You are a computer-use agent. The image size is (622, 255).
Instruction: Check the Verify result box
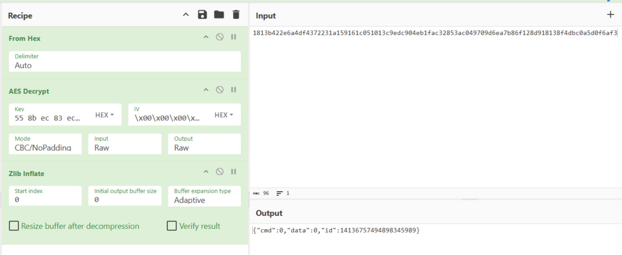pyautogui.click(x=172, y=226)
